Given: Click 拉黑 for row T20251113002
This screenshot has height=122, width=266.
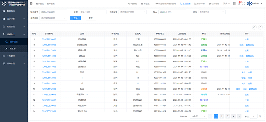Looking at the screenshot, I should 250,78.
